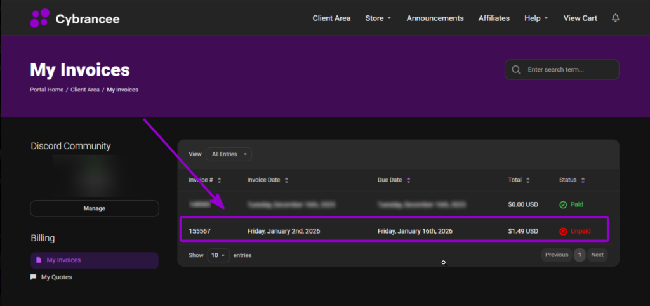The width and height of the screenshot is (650, 306).
Task: Select page 1 in pagination
Action: (x=580, y=255)
